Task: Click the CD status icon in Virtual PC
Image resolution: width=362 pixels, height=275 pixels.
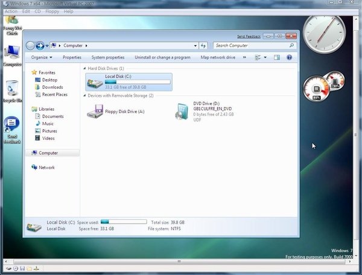Action: (x=16, y=268)
